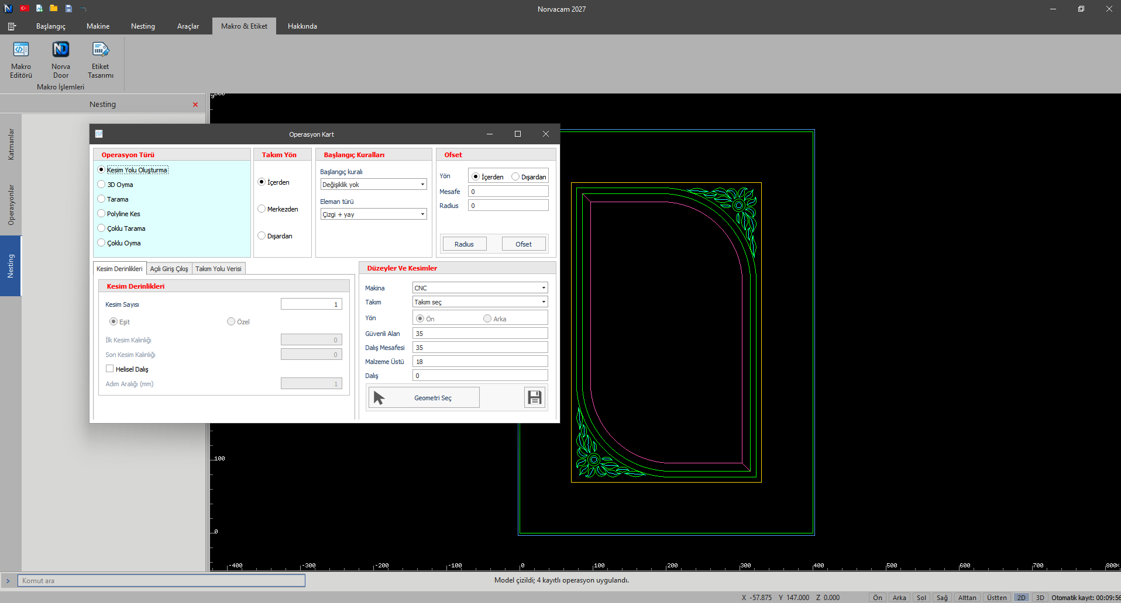The width and height of the screenshot is (1121, 603).
Task: Close the Nesting panel with red X
Action: (x=195, y=105)
